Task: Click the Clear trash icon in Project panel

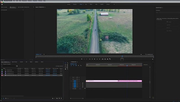Action: [61, 98]
